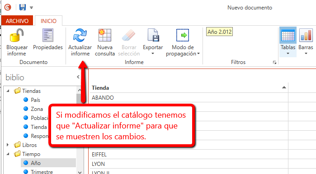Start a Nueva consulta
Image resolution: width=316 pixels, height=174 pixels.
pyautogui.click(x=105, y=42)
